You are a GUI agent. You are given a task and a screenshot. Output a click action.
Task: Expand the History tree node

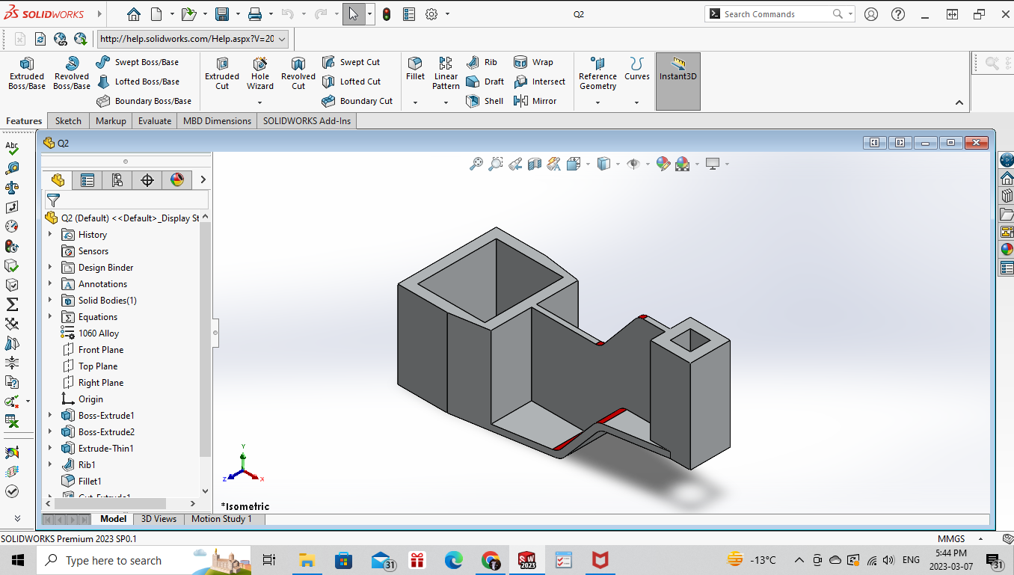[50, 234]
